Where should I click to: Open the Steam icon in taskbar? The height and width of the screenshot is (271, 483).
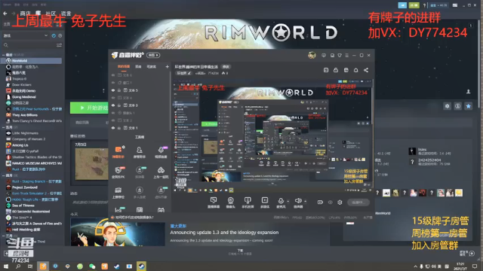point(141,266)
